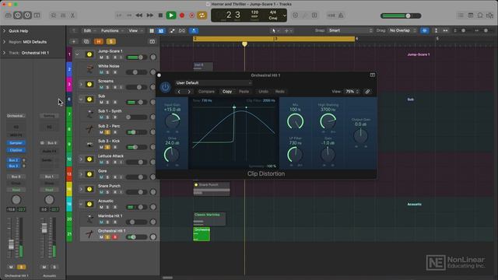Click the Copy button in plugin header
The width and height of the screenshot is (498, 280).
tap(227, 92)
